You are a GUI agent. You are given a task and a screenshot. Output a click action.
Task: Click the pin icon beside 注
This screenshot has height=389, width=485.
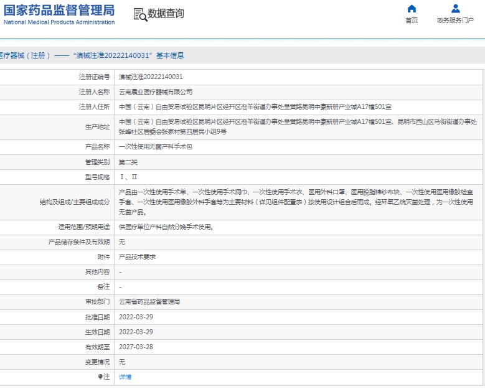(100, 377)
